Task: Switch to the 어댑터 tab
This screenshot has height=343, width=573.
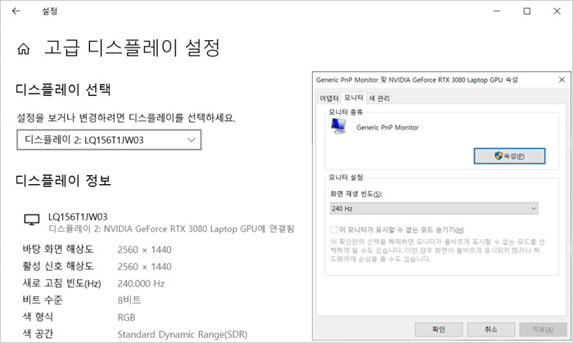Action: coord(328,98)
